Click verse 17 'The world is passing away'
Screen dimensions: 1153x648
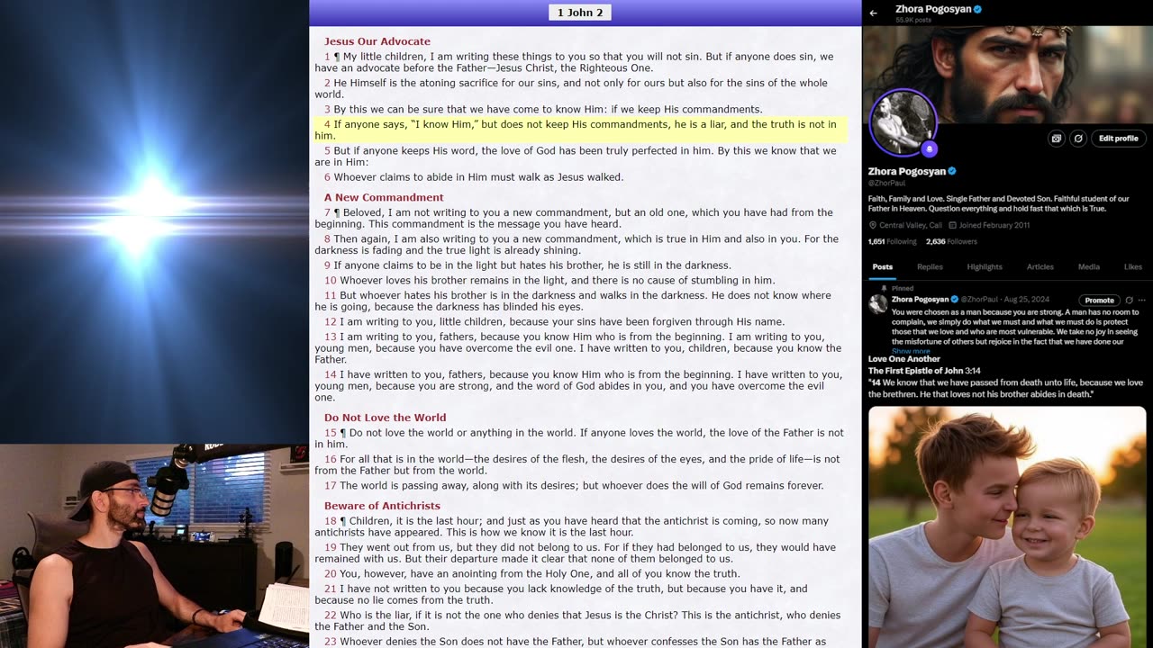point(574,485)
